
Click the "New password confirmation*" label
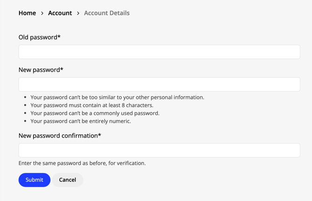(60, 136)
